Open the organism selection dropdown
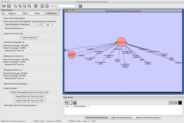 23,24
